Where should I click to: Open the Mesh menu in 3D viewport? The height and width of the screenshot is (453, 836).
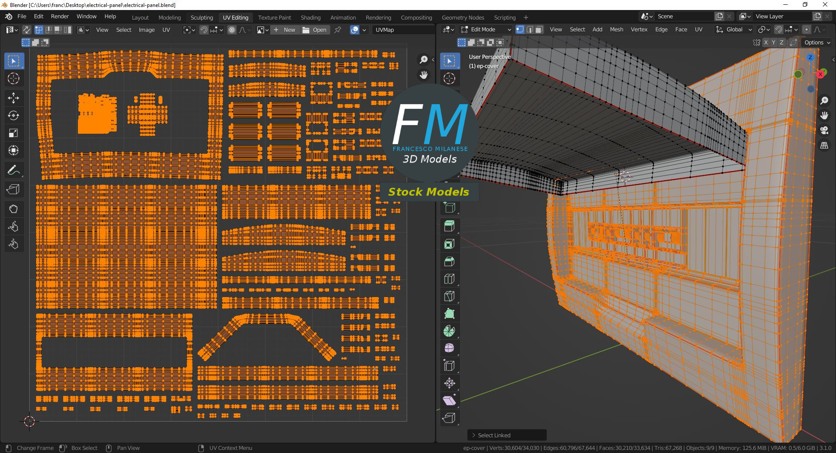pyautogui.click(x=616, y=29)
